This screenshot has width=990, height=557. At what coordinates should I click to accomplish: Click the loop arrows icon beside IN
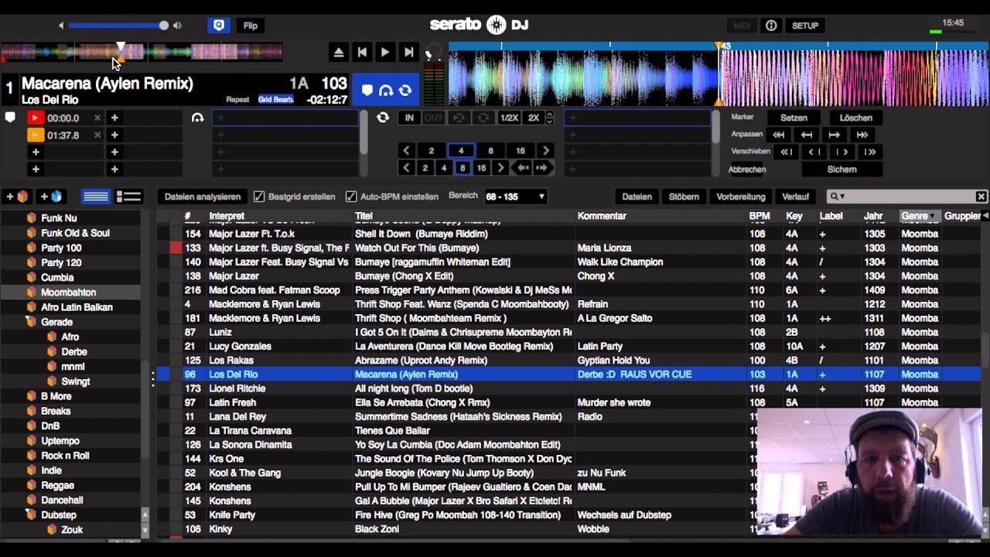coord(382,118)
